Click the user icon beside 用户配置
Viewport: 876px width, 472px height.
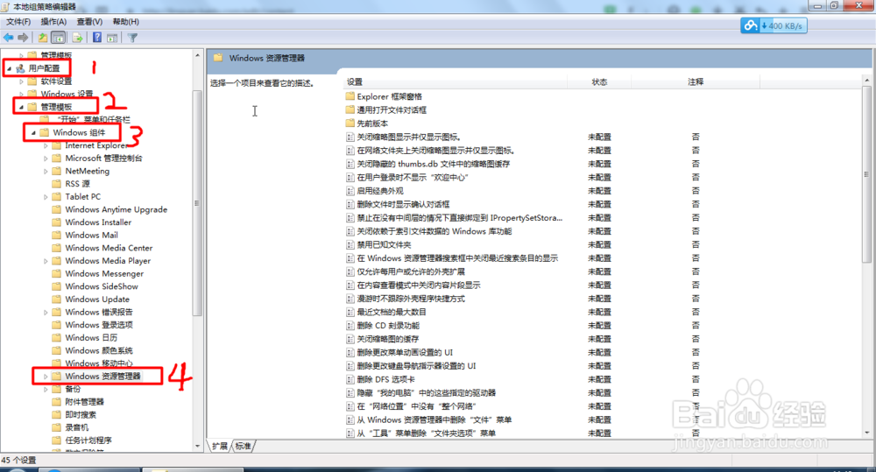(x=21, y=68)
